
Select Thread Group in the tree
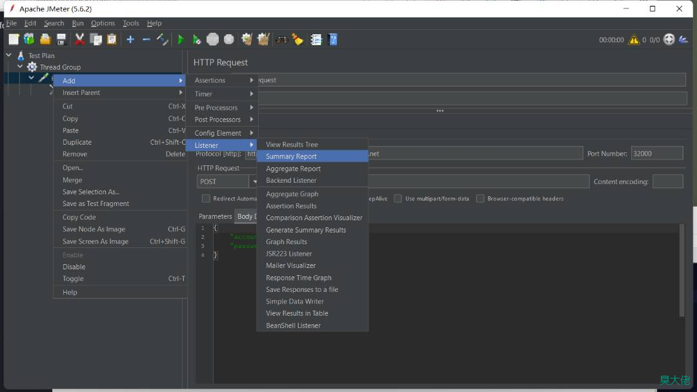60,67
